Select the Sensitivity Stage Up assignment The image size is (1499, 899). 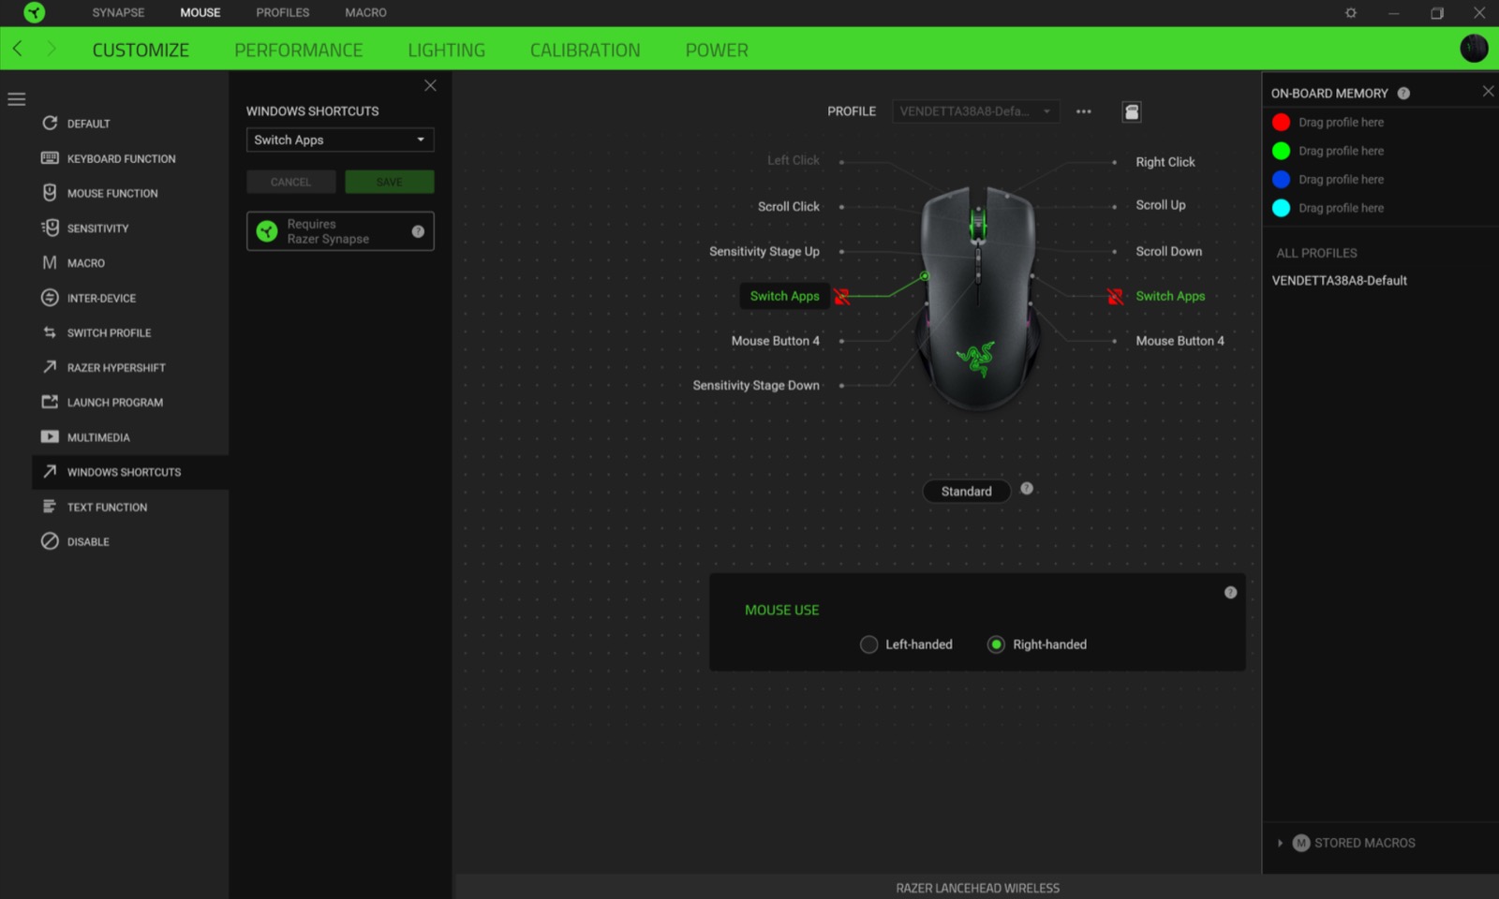coord(764,251)
